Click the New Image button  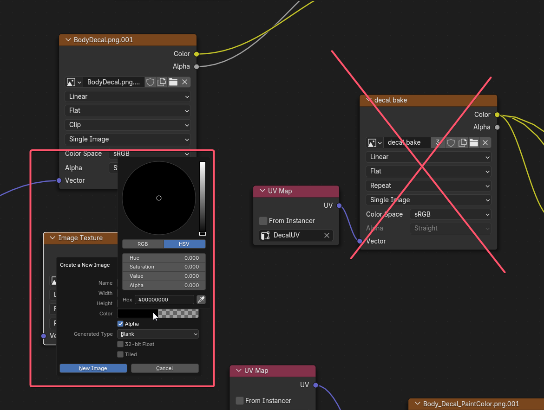tap(93, 368)
